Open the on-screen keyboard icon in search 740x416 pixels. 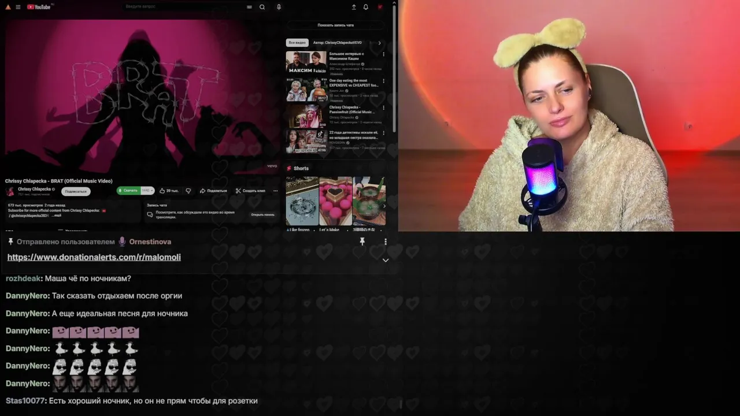coord(249,7)
